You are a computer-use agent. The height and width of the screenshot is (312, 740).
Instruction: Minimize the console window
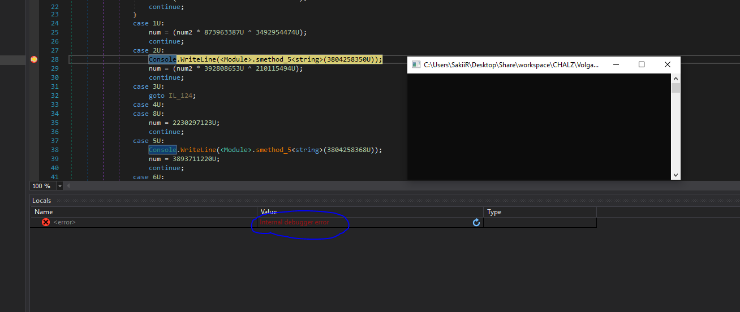point(617,65)
